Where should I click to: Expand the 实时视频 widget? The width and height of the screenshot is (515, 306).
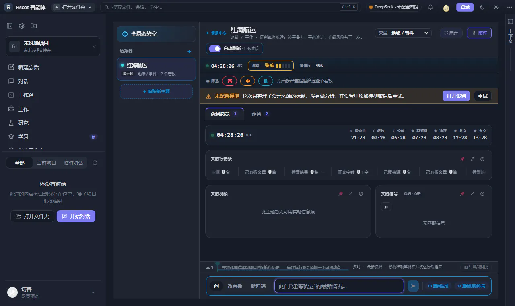[x=351, y=194]
